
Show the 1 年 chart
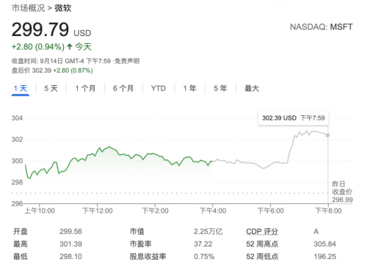click(x=190, y=88)
